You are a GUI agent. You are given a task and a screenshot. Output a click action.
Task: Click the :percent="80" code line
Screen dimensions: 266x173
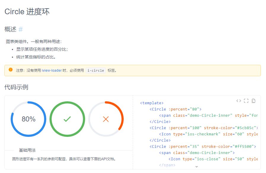coord(176,109)
